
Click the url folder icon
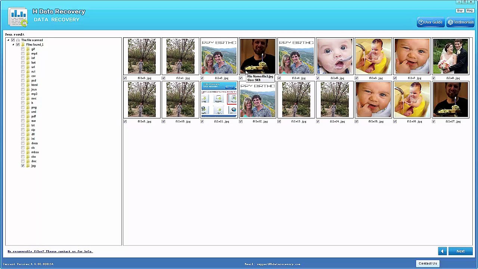[28, 67]
